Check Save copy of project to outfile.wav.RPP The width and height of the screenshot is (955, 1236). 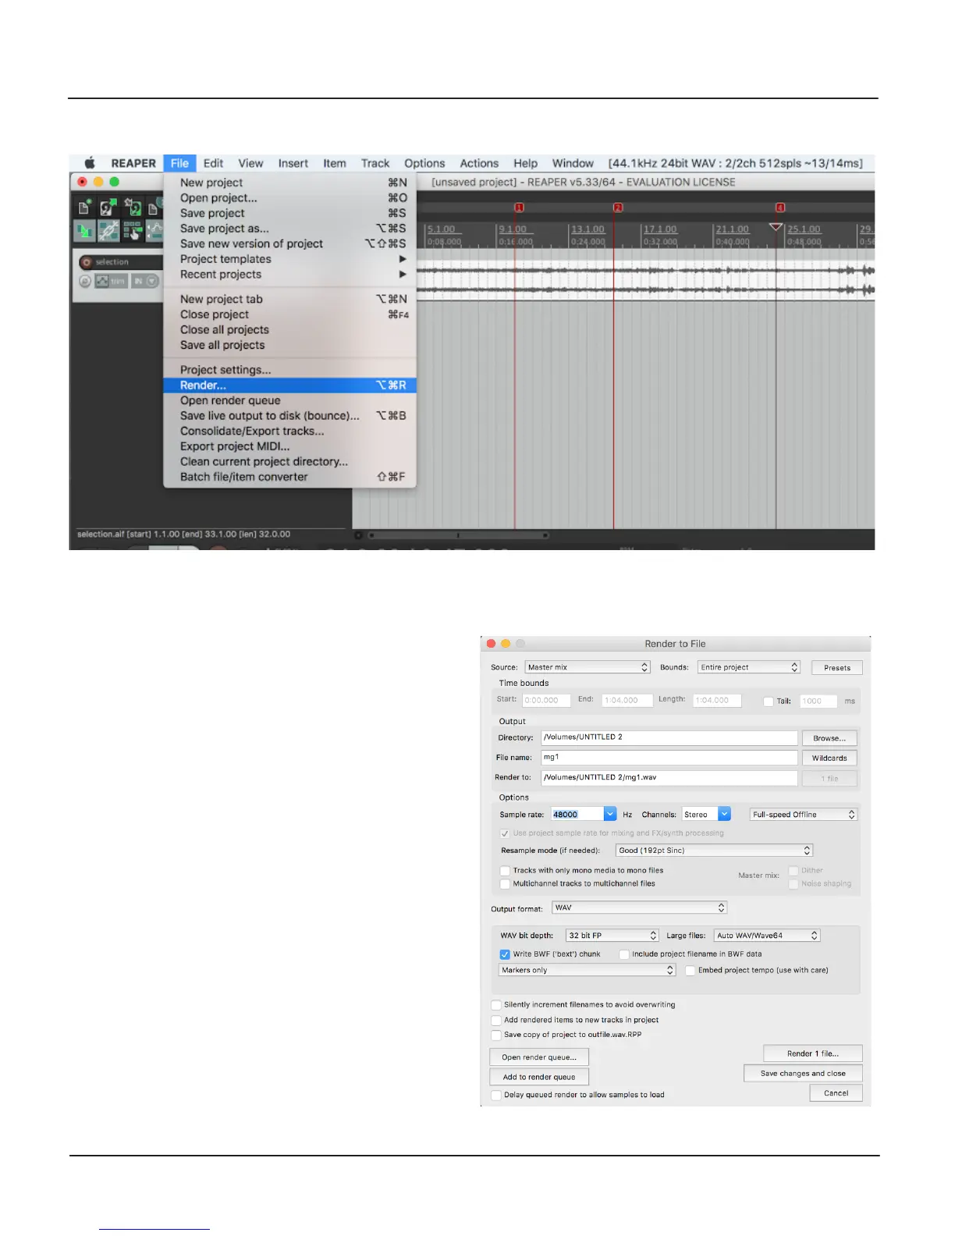tap(496, 1035)
